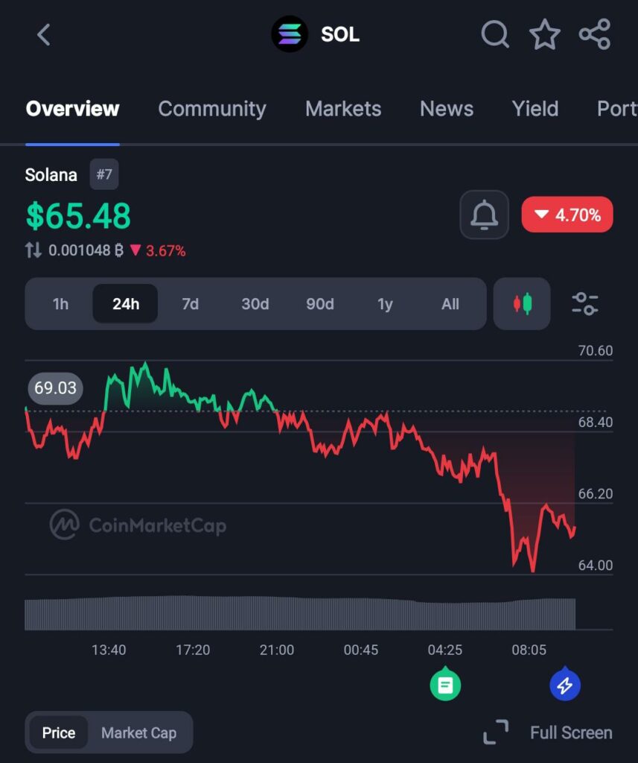Tap the Solana coin logo
638x763 pixels.
[290, 34]
